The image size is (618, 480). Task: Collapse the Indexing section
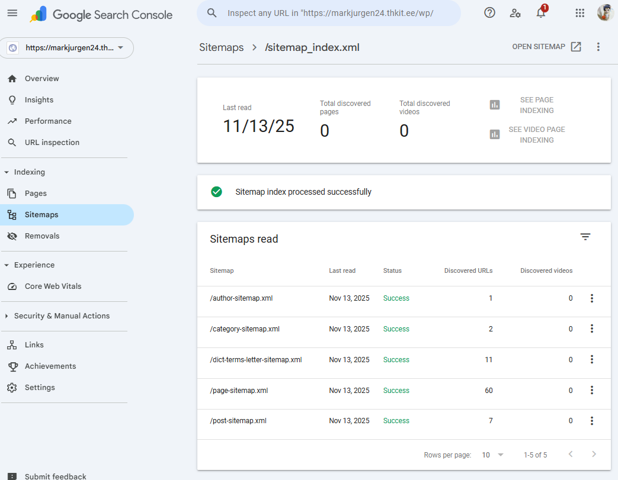7,172
